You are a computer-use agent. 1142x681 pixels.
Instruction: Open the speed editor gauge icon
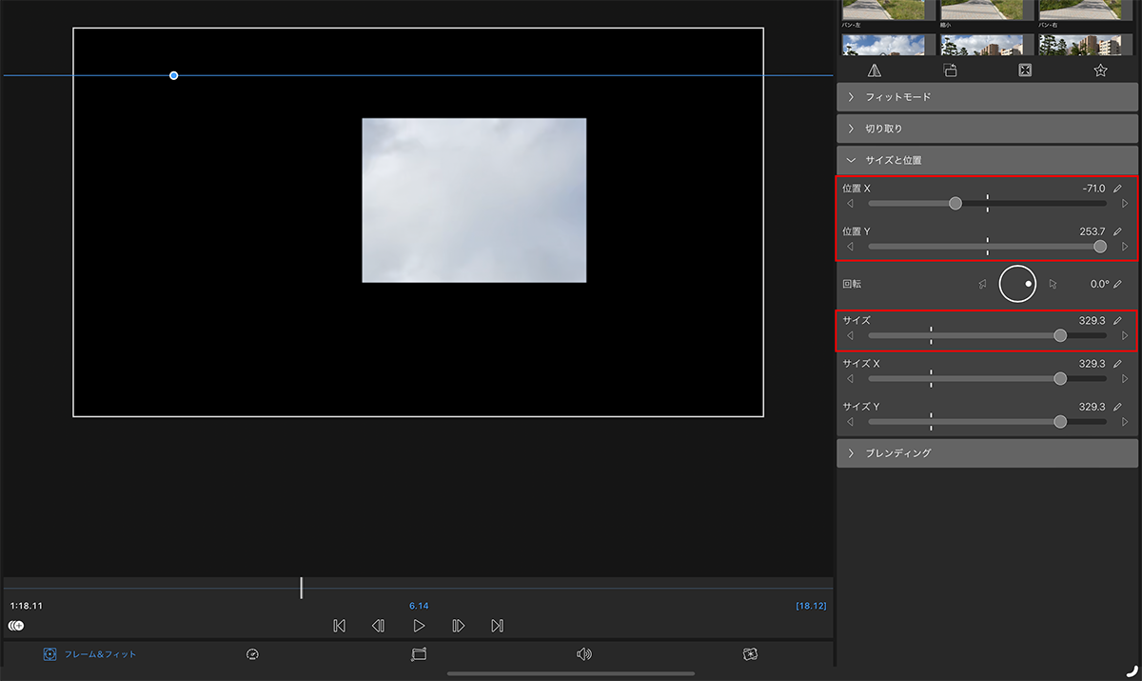coord(252,654)
